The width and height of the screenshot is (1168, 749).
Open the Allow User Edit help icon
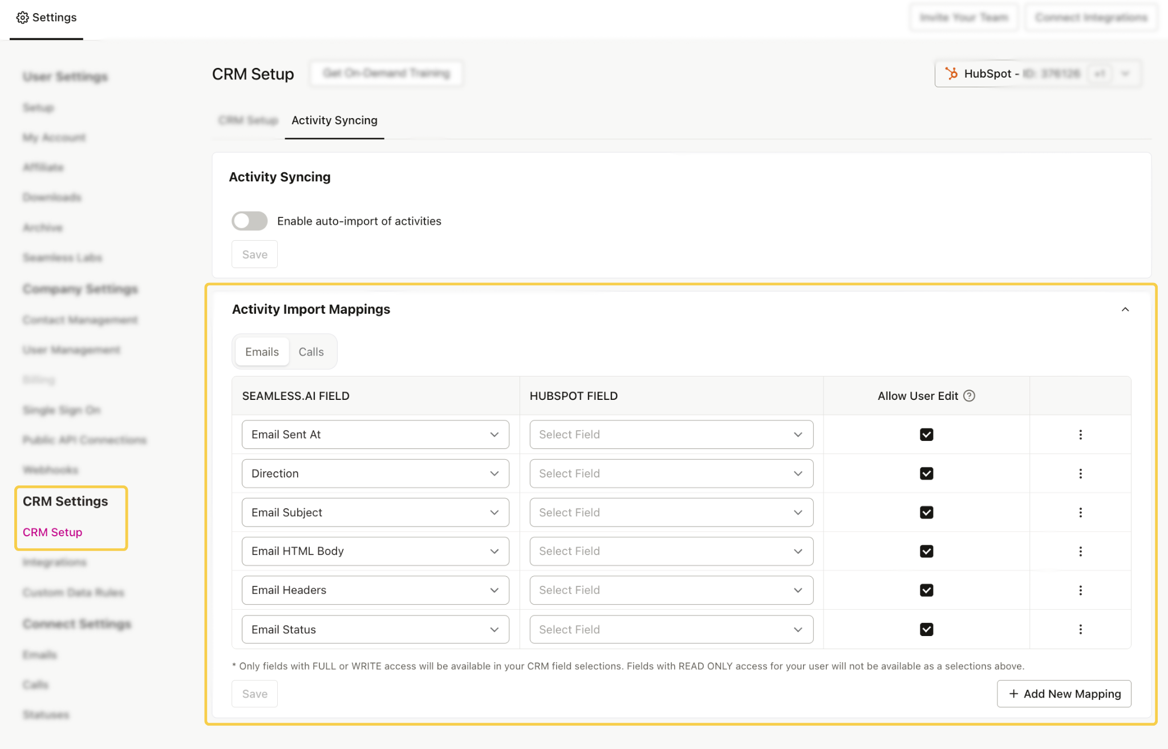pyautogui.click(x=969, y=396)
